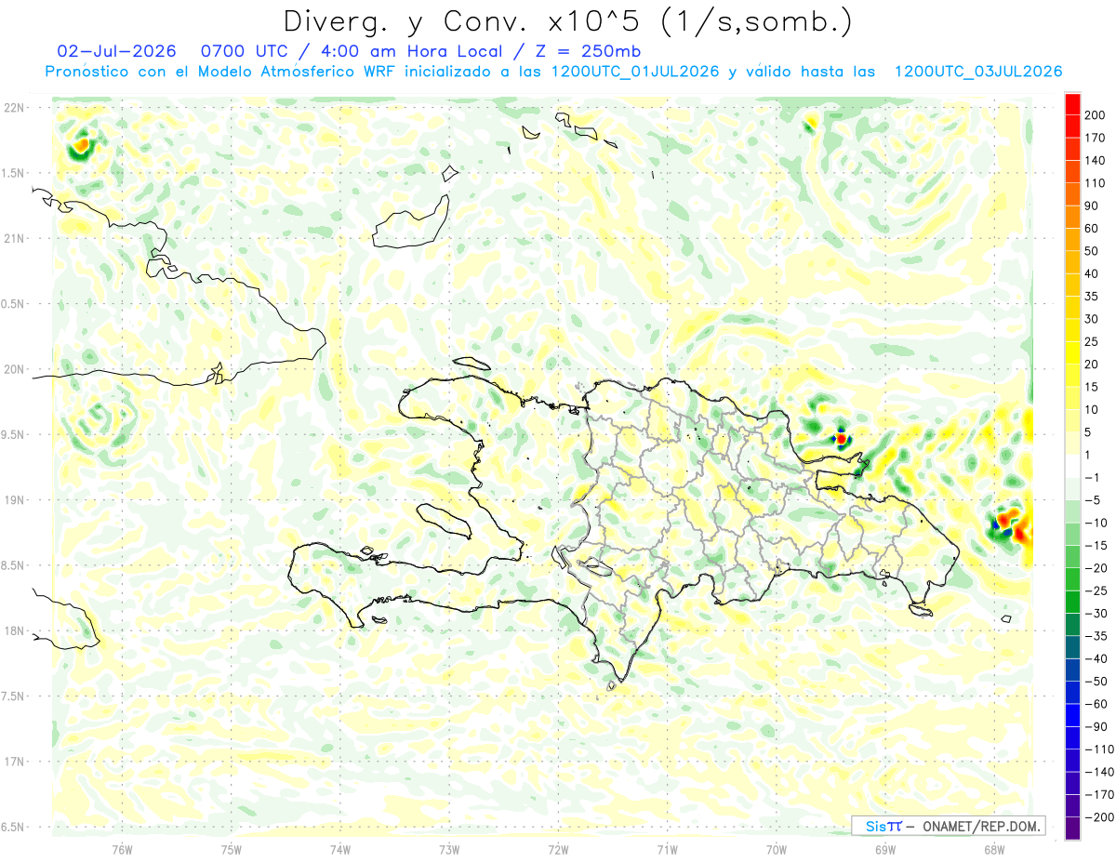
Task: Click the latitude label '18N'
Action: 16,631
